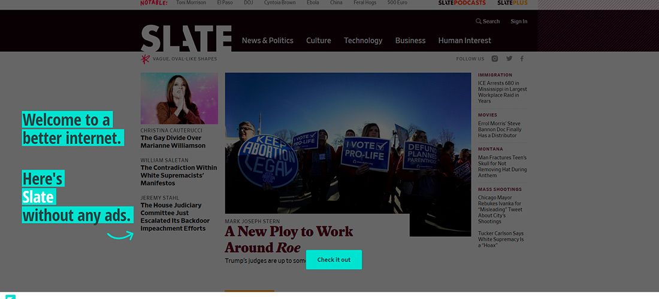Go to the Culture section
659x299 pixels.
point(318,41)
